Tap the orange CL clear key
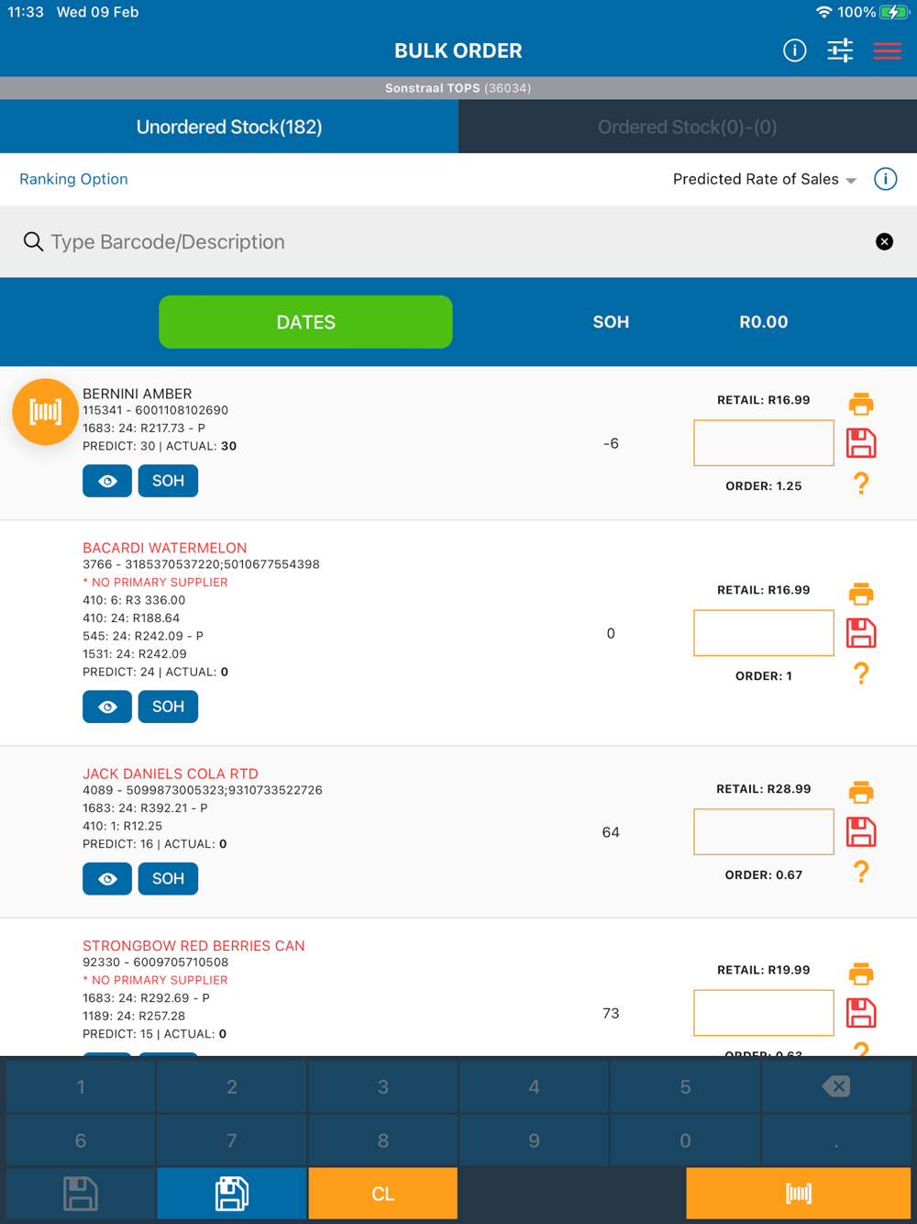The image size is (917, 1224). click(383, 1194)
